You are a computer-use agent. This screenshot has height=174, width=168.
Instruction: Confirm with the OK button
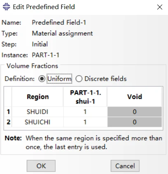pyautogui.click(x=41, y=166)
